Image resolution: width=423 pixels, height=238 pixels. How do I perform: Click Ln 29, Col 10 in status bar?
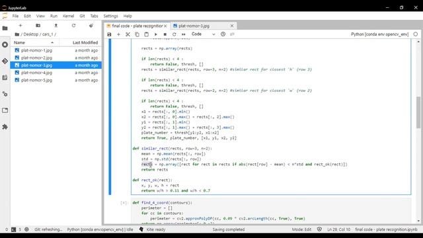[x=338, y=229]
